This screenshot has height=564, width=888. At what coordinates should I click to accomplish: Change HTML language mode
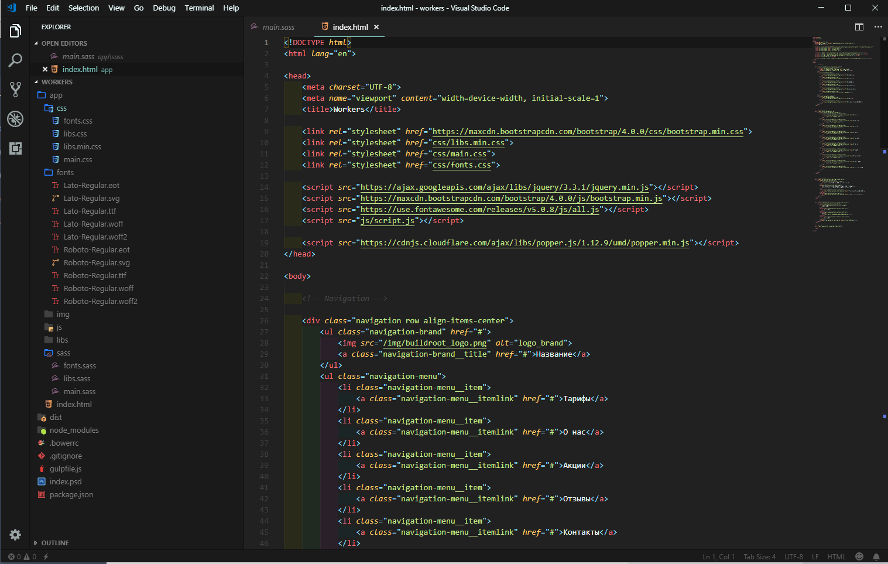[836, 557]
